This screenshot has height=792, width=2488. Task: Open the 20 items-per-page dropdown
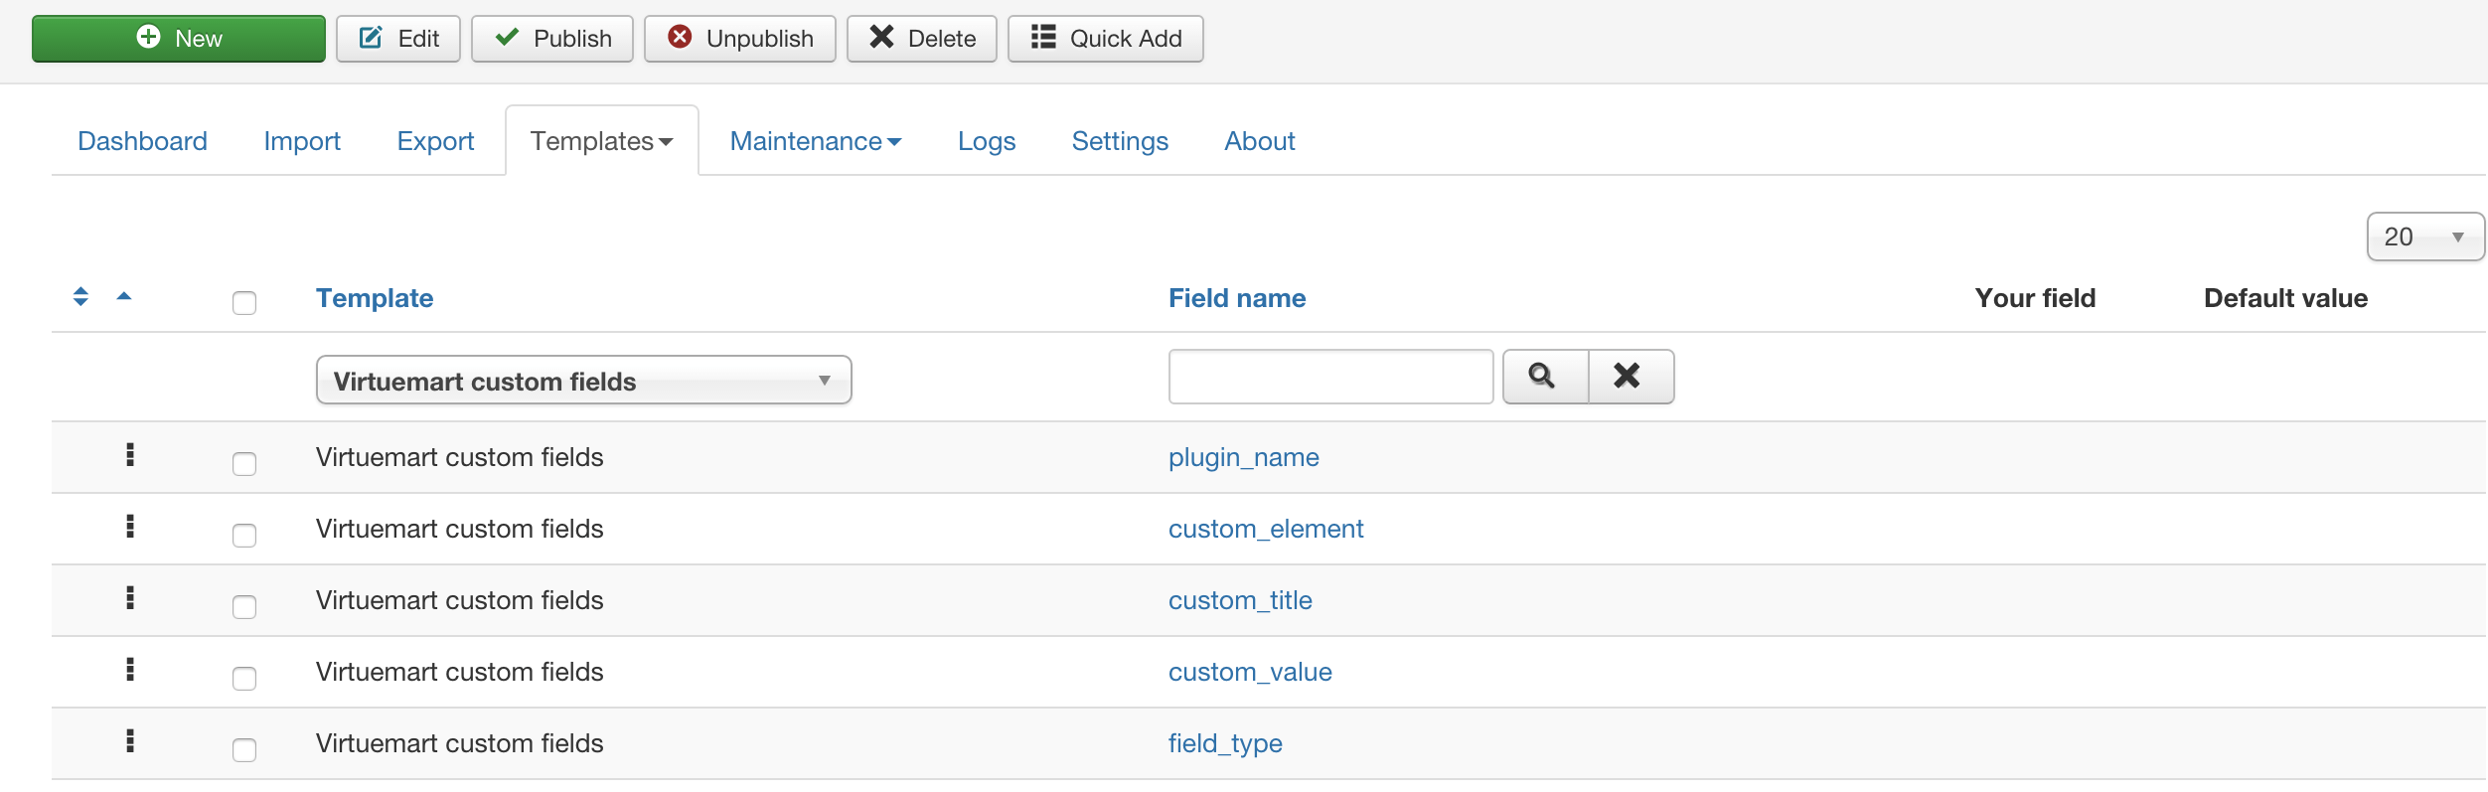click(2425, 237)
